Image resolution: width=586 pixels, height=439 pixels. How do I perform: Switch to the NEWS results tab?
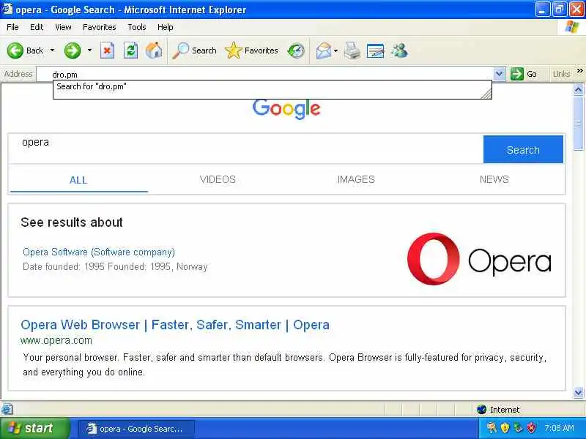coord(494,179)
